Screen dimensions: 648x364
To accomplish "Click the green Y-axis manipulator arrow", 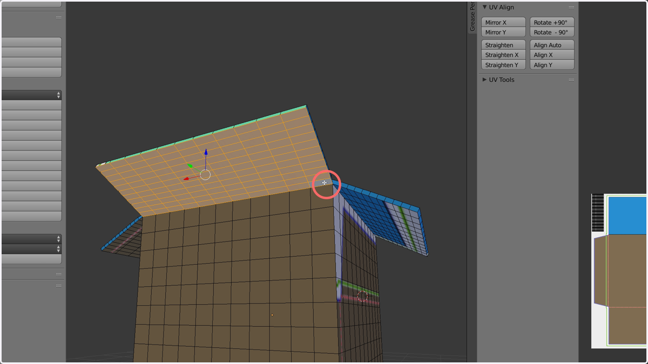I will 190,166.
